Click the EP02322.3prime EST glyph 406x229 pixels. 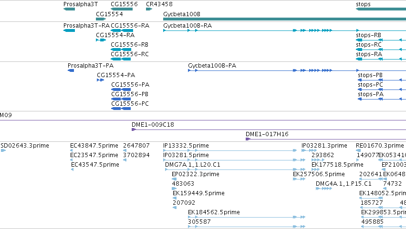(x=174, y=179)
